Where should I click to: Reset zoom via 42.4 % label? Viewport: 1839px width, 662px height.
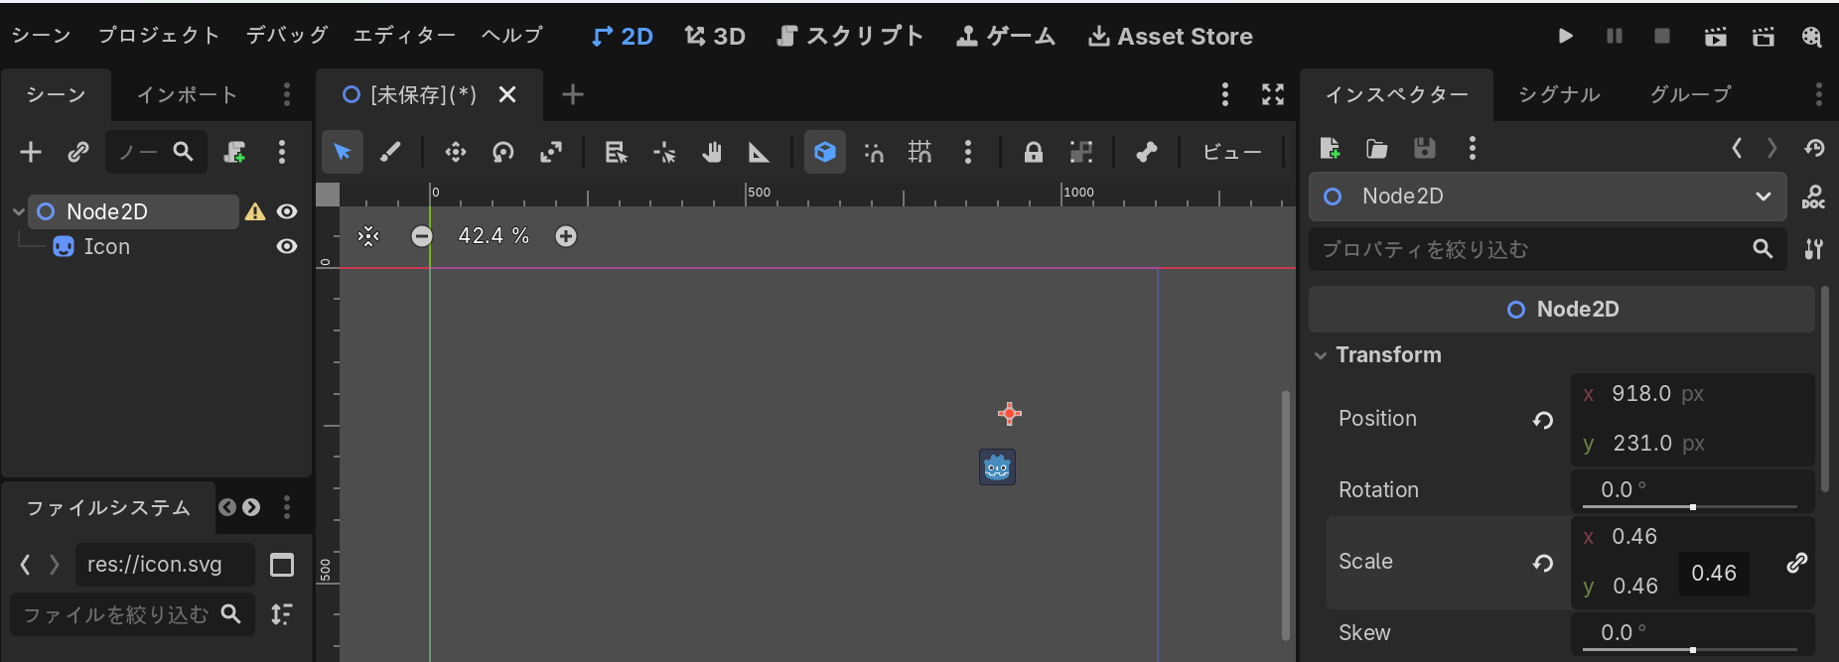[494, 236]
